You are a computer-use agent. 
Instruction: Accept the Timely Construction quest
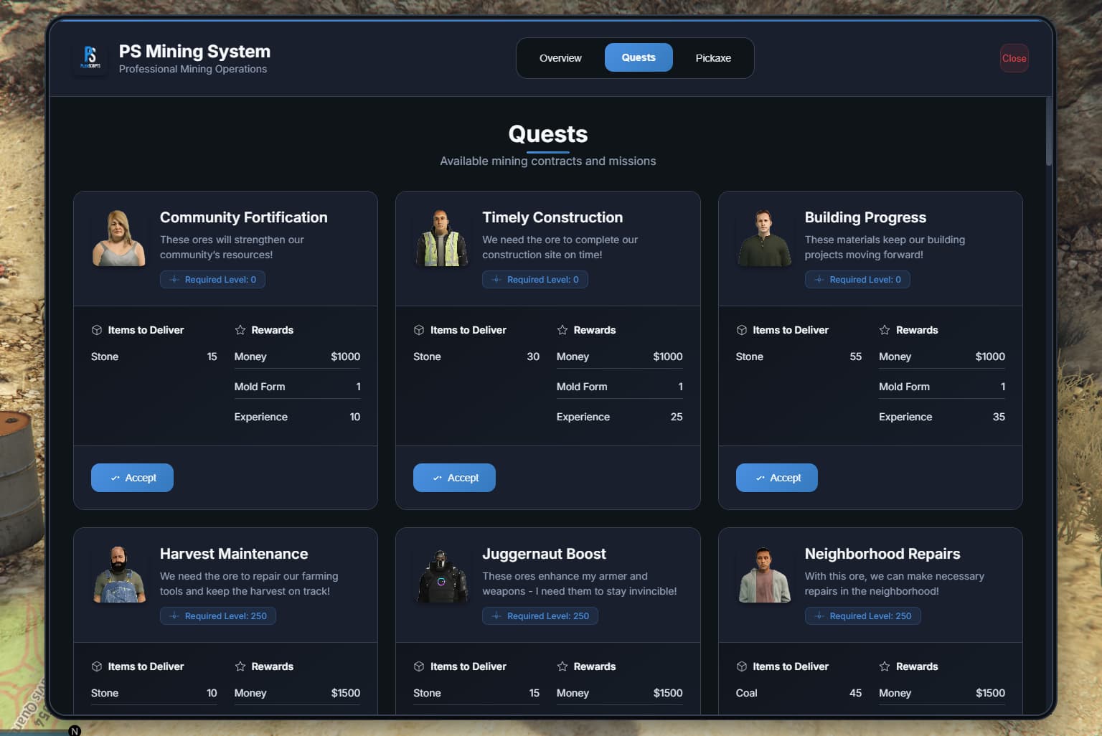pyautogui.click(x=454, y=478)
